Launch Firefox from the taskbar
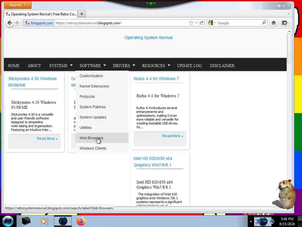 pyautogui.click(x=81, y=221)
